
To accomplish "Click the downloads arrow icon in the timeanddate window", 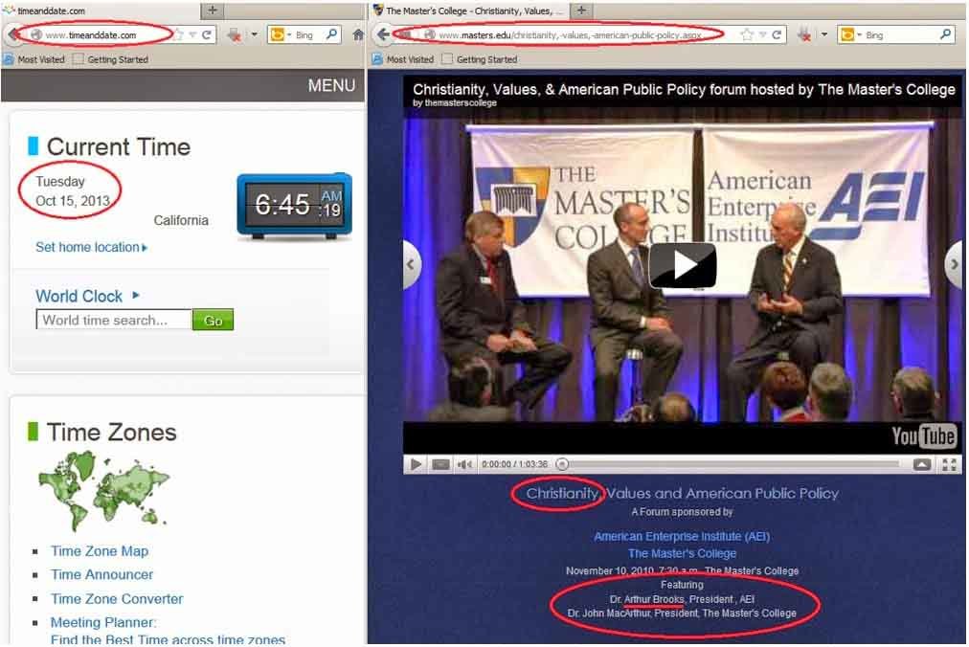I will (235, 35).
